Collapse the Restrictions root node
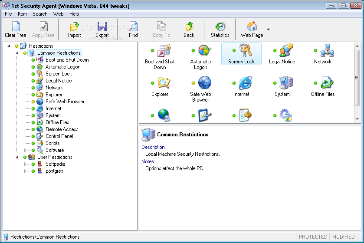 [x=9, y=46]
